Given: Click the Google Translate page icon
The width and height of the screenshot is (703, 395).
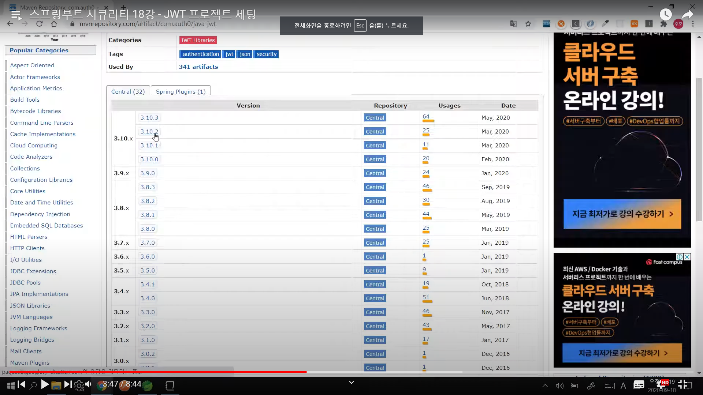Looking at the screenshot, I should pyautogui.click(x=513, y=24).
